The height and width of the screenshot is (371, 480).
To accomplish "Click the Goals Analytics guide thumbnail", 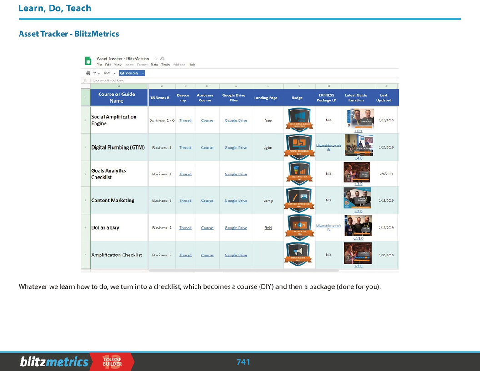I will 357,172.
